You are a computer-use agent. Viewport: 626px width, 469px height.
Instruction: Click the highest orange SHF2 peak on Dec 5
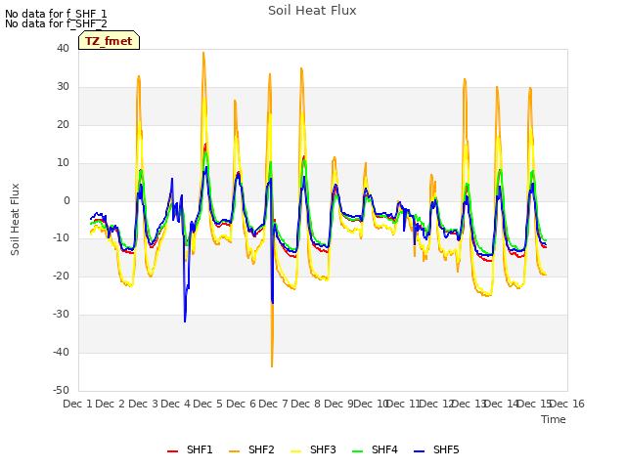(203, 53)
